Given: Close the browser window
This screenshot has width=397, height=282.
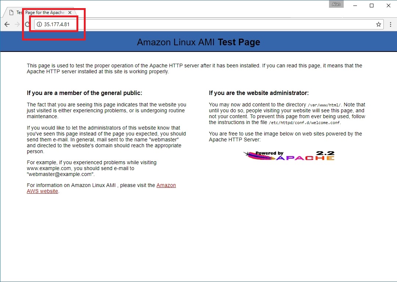Looking at the screenshot, I should [389, 5].
